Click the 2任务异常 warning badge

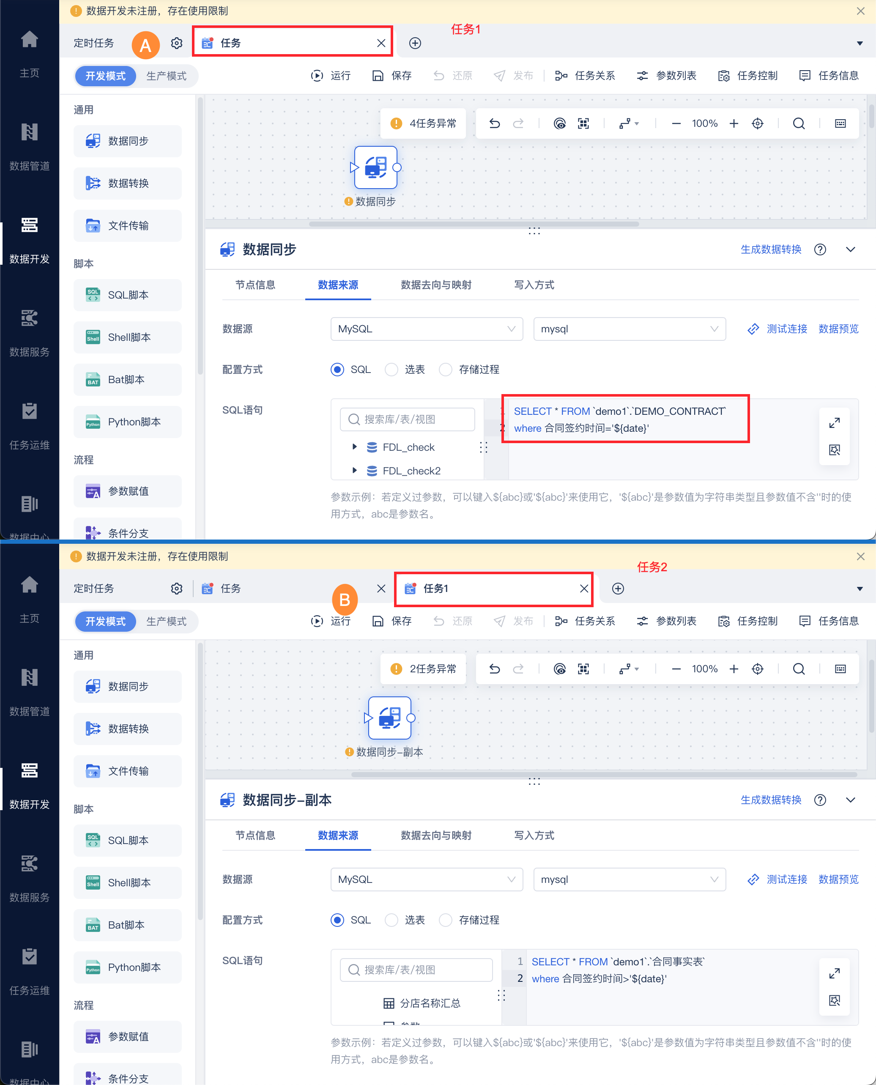click(423, 669)
